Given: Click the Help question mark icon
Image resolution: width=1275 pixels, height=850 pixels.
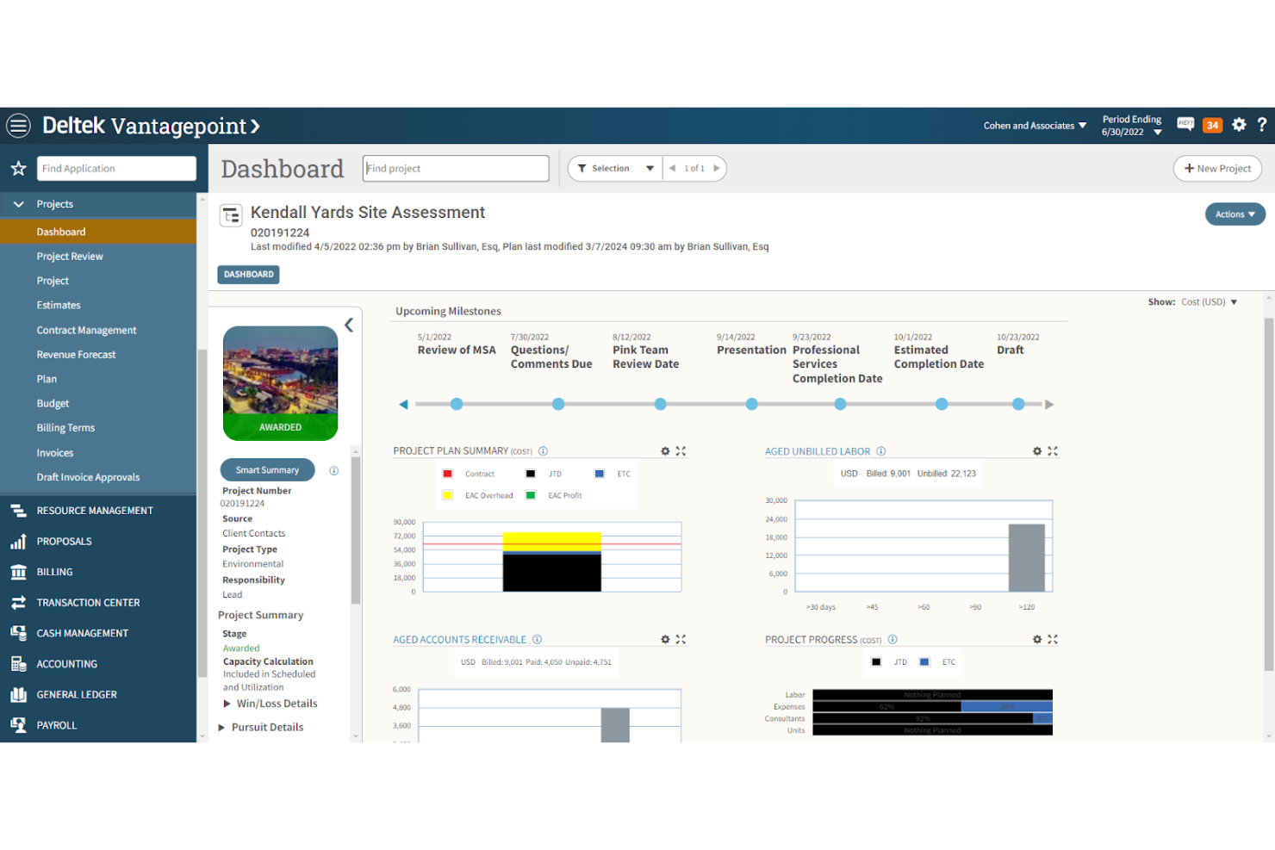Looking at the screenshot, I should click(1263, 125).
